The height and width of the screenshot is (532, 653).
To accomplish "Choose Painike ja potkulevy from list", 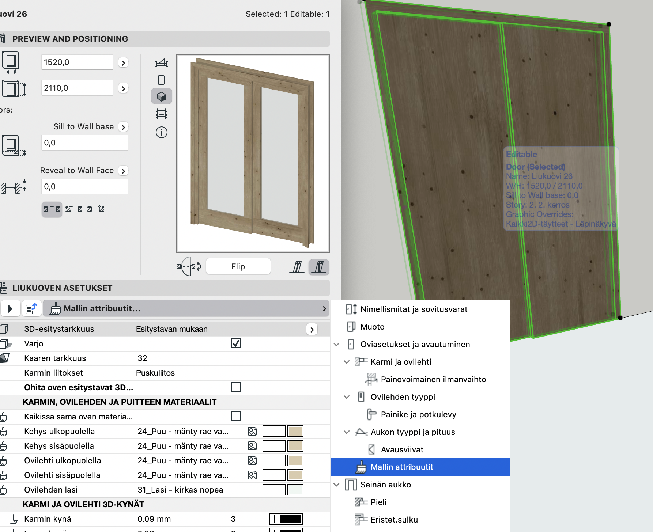I will pyautogui.click(x=418, y=415).
